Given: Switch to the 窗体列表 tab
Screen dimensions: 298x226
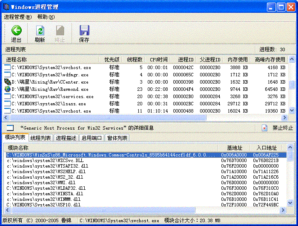Looking at the screenshot, I should tap(117, 138).
